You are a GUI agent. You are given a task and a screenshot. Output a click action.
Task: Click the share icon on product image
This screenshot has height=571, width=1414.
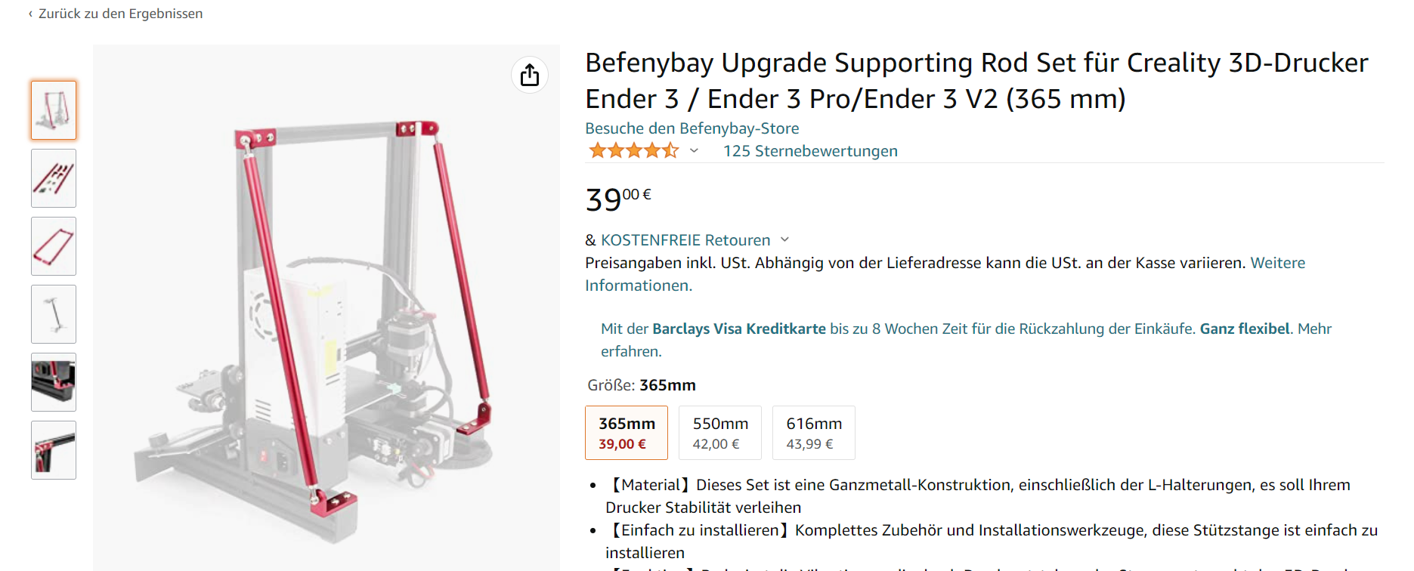click(x=530, y=75)
